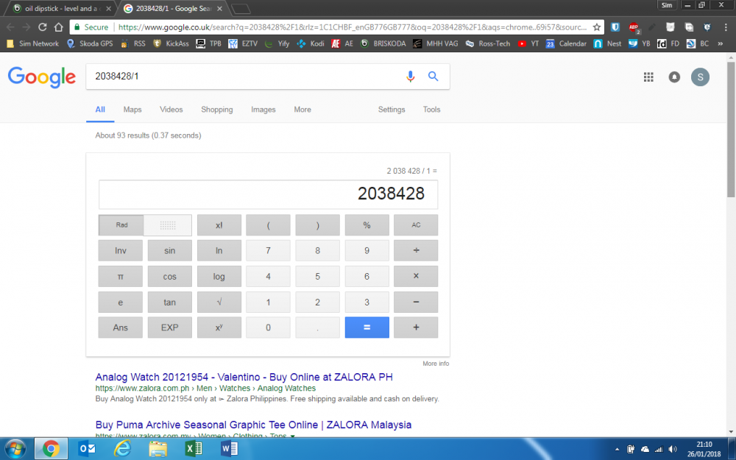
Task: Open the Tools search options
Action: 431,110
